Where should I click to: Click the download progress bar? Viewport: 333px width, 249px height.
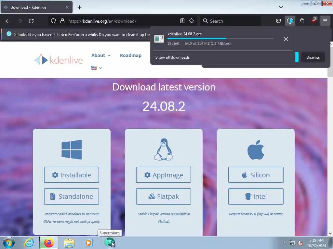tap(220, 39)
